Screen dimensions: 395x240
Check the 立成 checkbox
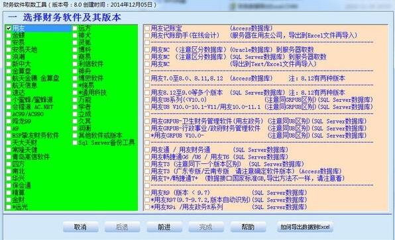[x=75, y=114]
